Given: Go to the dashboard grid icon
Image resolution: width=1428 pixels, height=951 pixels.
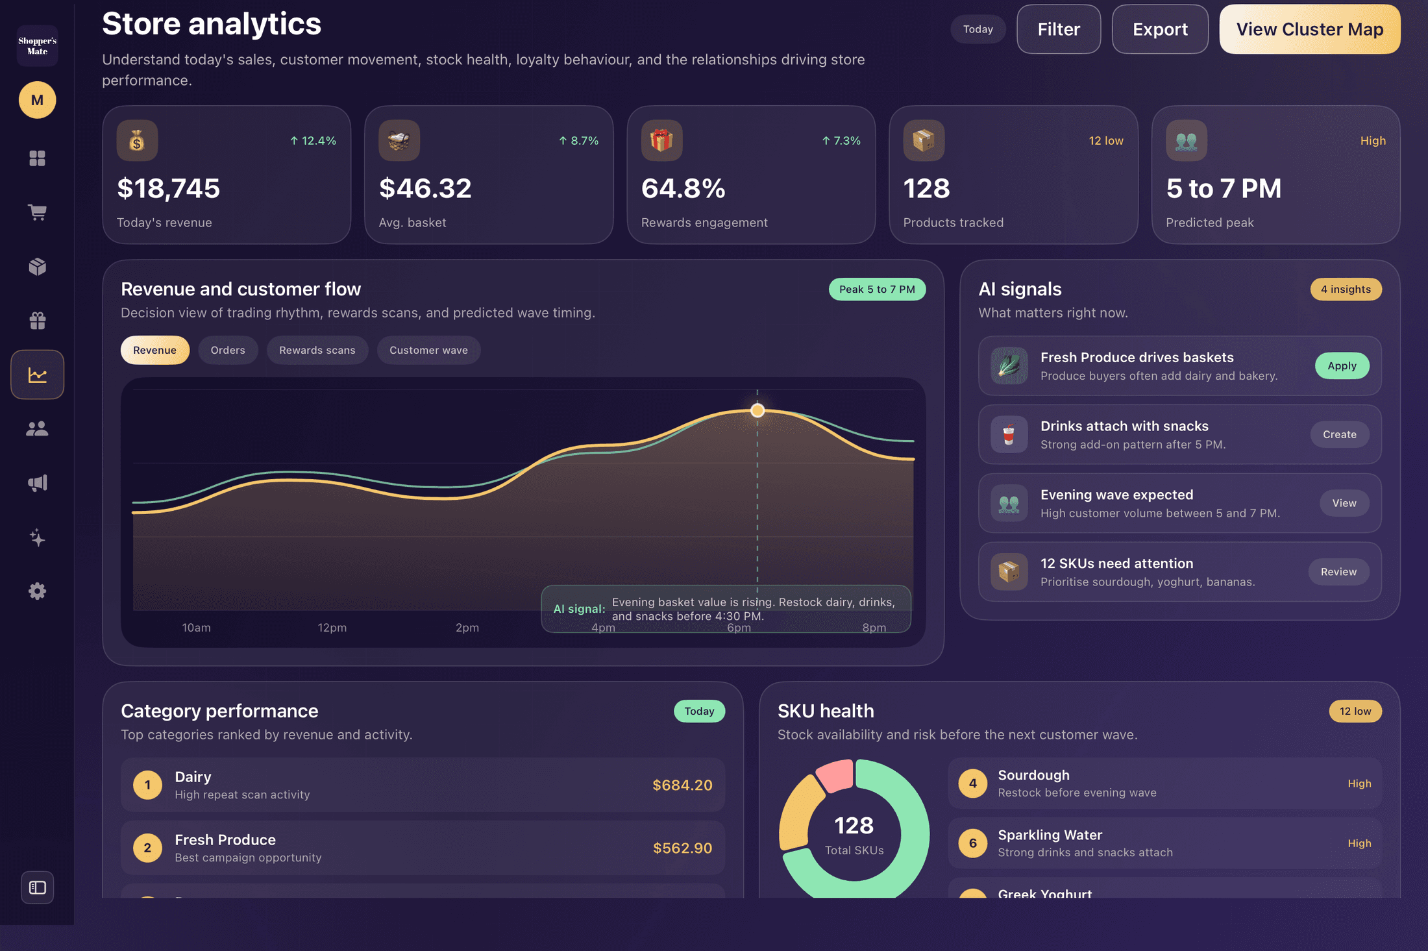Looking at the screenshot, I should click(x=37, y=158).
